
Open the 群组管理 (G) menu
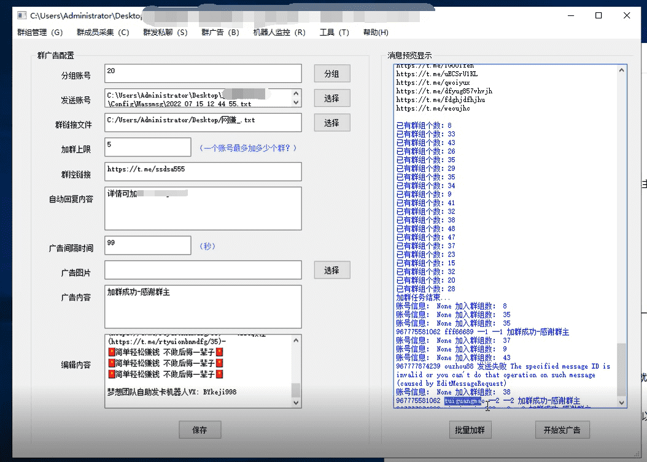40,33
